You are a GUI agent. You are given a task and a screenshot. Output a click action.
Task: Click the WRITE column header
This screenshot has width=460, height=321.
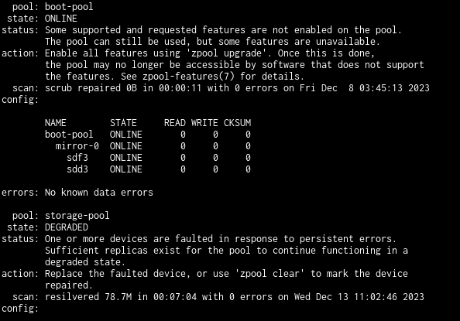[x=204, y=123]
